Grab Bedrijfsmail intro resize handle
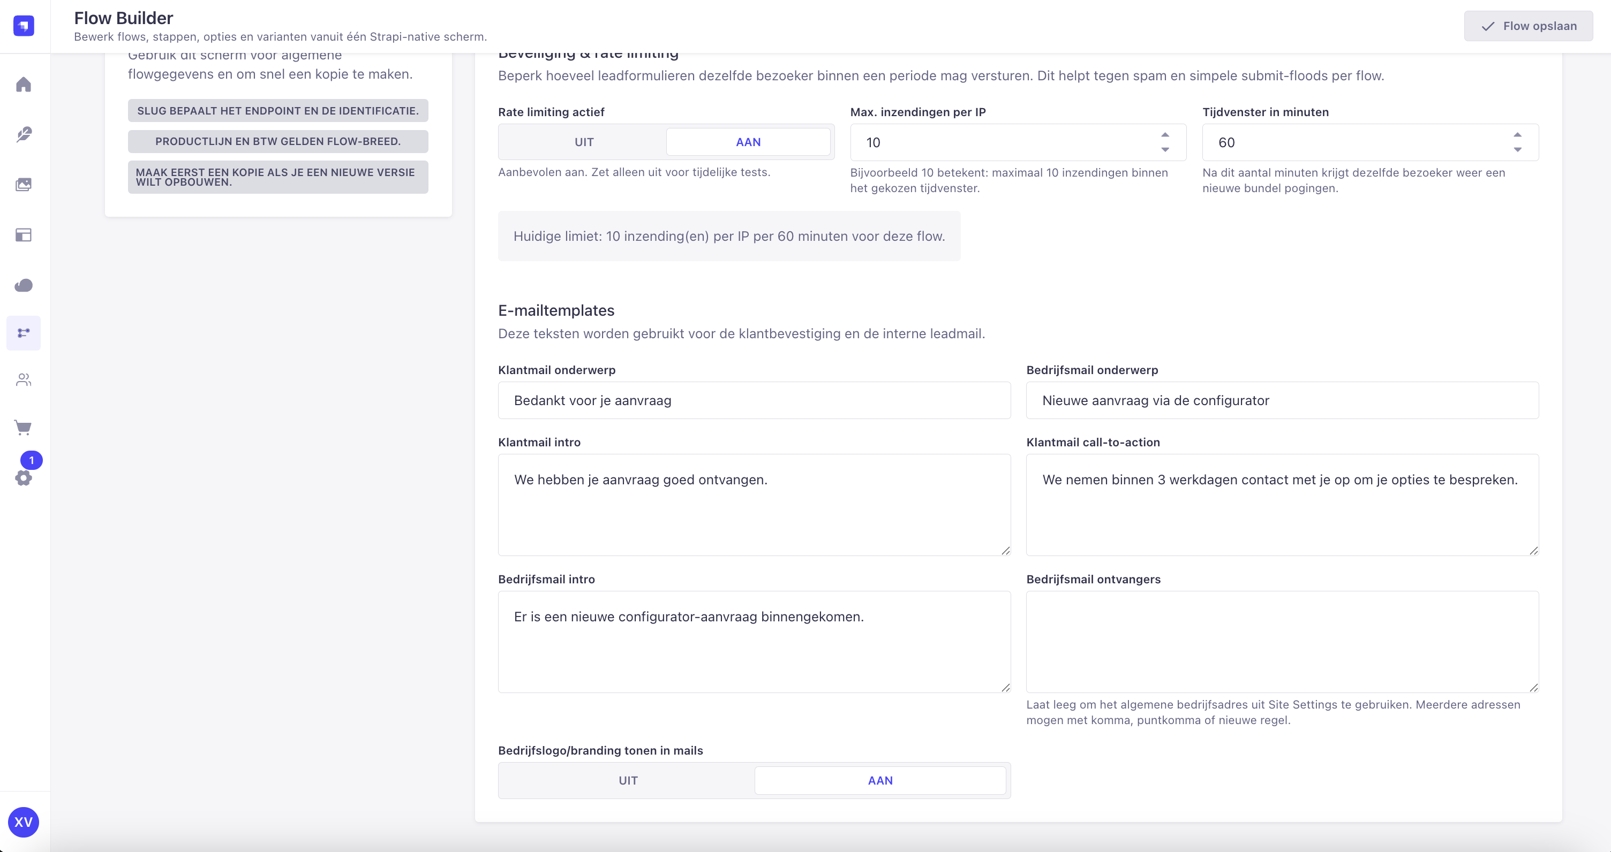Image resolution: width=1611 pixels, height=852 pixels. pos(1005,687)
